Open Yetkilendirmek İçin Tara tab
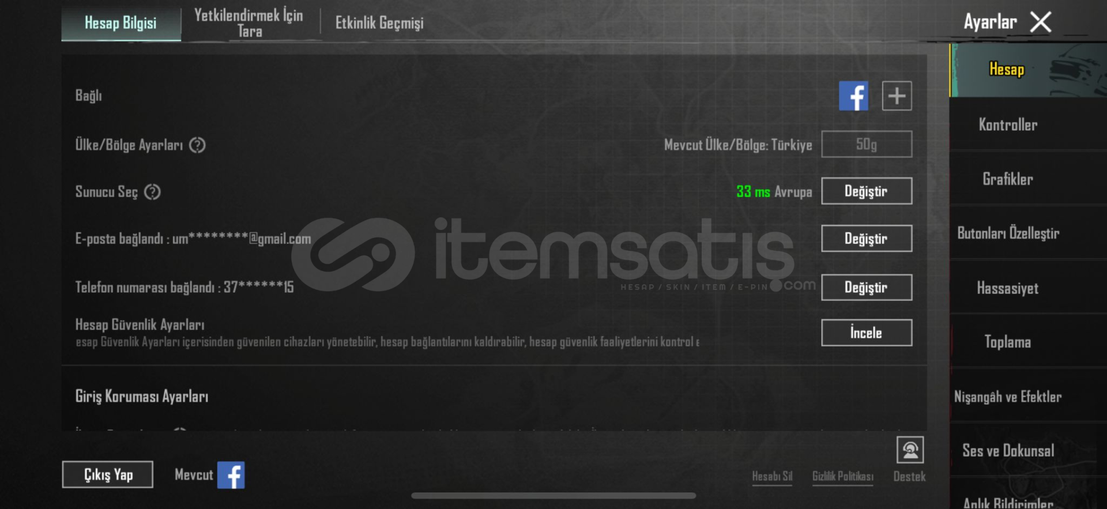Image resolution: width=1107 pixels, height=509 pixels. [248, 23]
